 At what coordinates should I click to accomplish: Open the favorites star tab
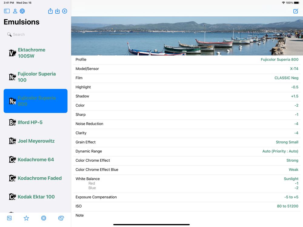[26, 218]
